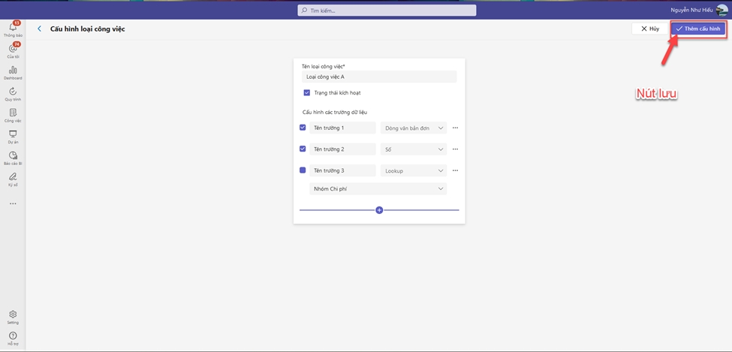
Task: Click the Thêm cấu hình save button
Action: (698, 29)
